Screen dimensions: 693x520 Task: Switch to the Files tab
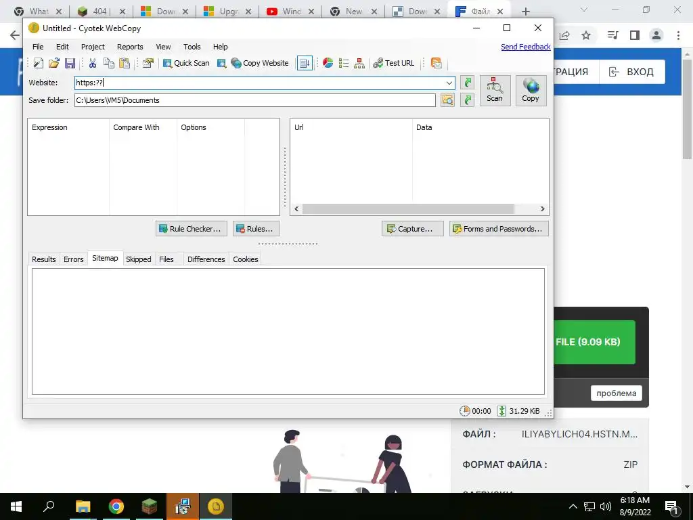pos(166,259)
